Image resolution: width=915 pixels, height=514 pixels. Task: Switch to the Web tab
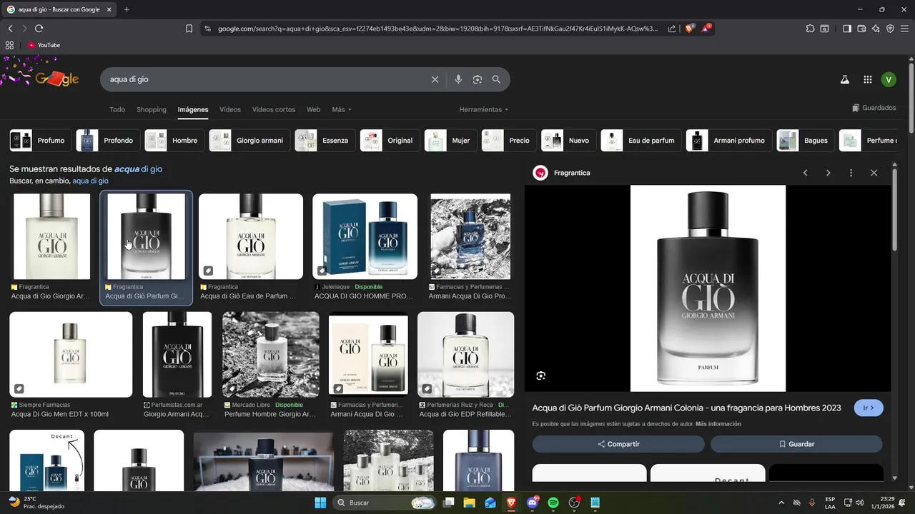click(313, 109)
